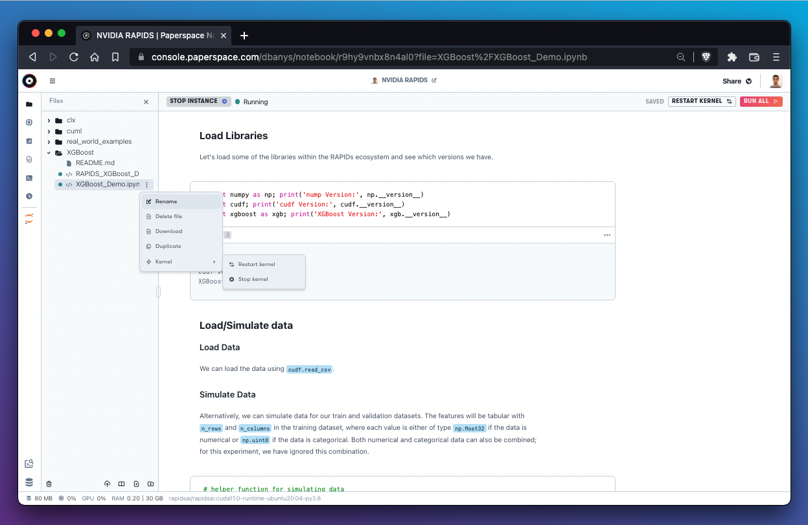Click the browser bookmark icon
The width and height of the screenshot is (808, 525).
[x=115, y=57]
